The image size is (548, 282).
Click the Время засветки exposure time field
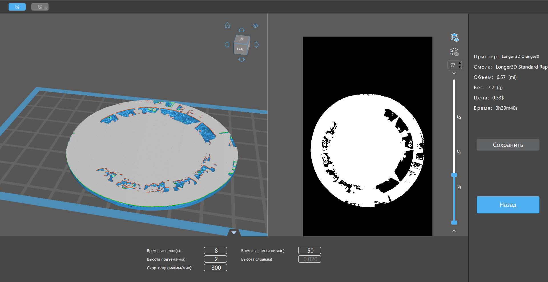click(x=215, y=251)
